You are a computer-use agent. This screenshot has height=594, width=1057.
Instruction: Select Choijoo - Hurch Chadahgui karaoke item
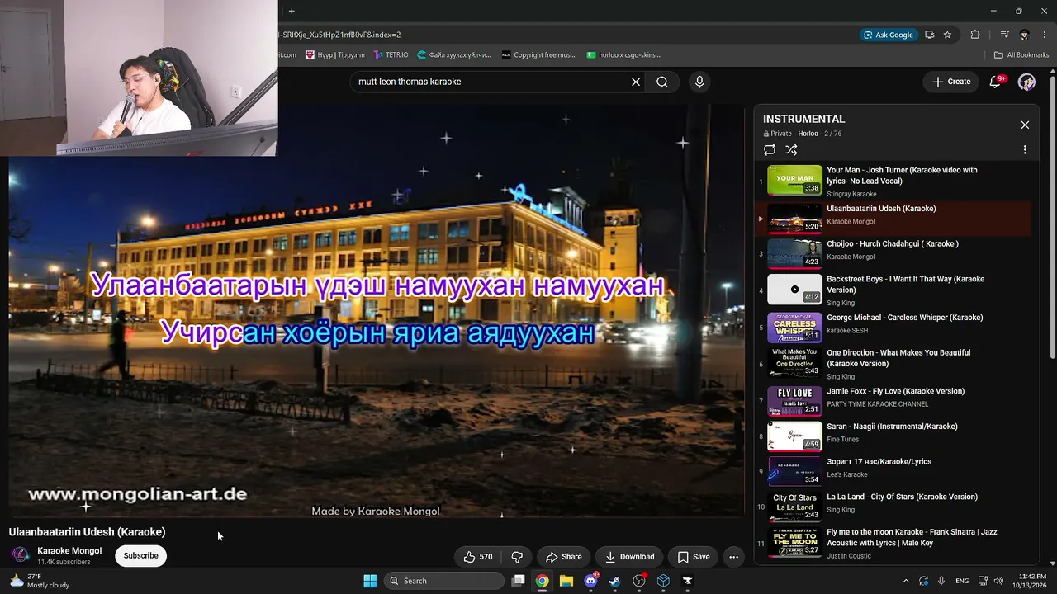[x=893, y=253]
